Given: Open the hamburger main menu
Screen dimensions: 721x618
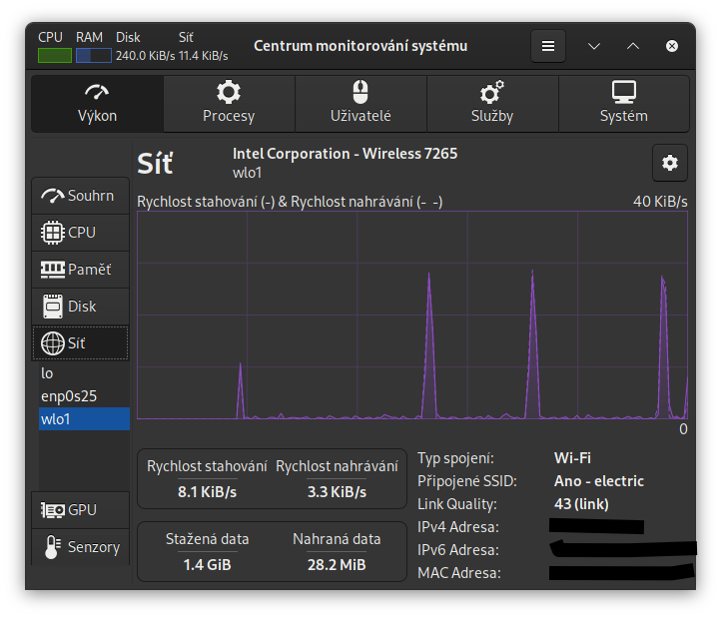Looking at the screenshot, I should tap(547, 46).
